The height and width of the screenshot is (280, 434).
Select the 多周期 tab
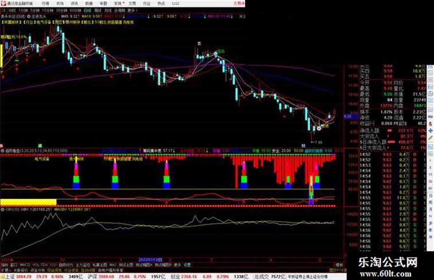pyautogui.click(x=119, y=10)
